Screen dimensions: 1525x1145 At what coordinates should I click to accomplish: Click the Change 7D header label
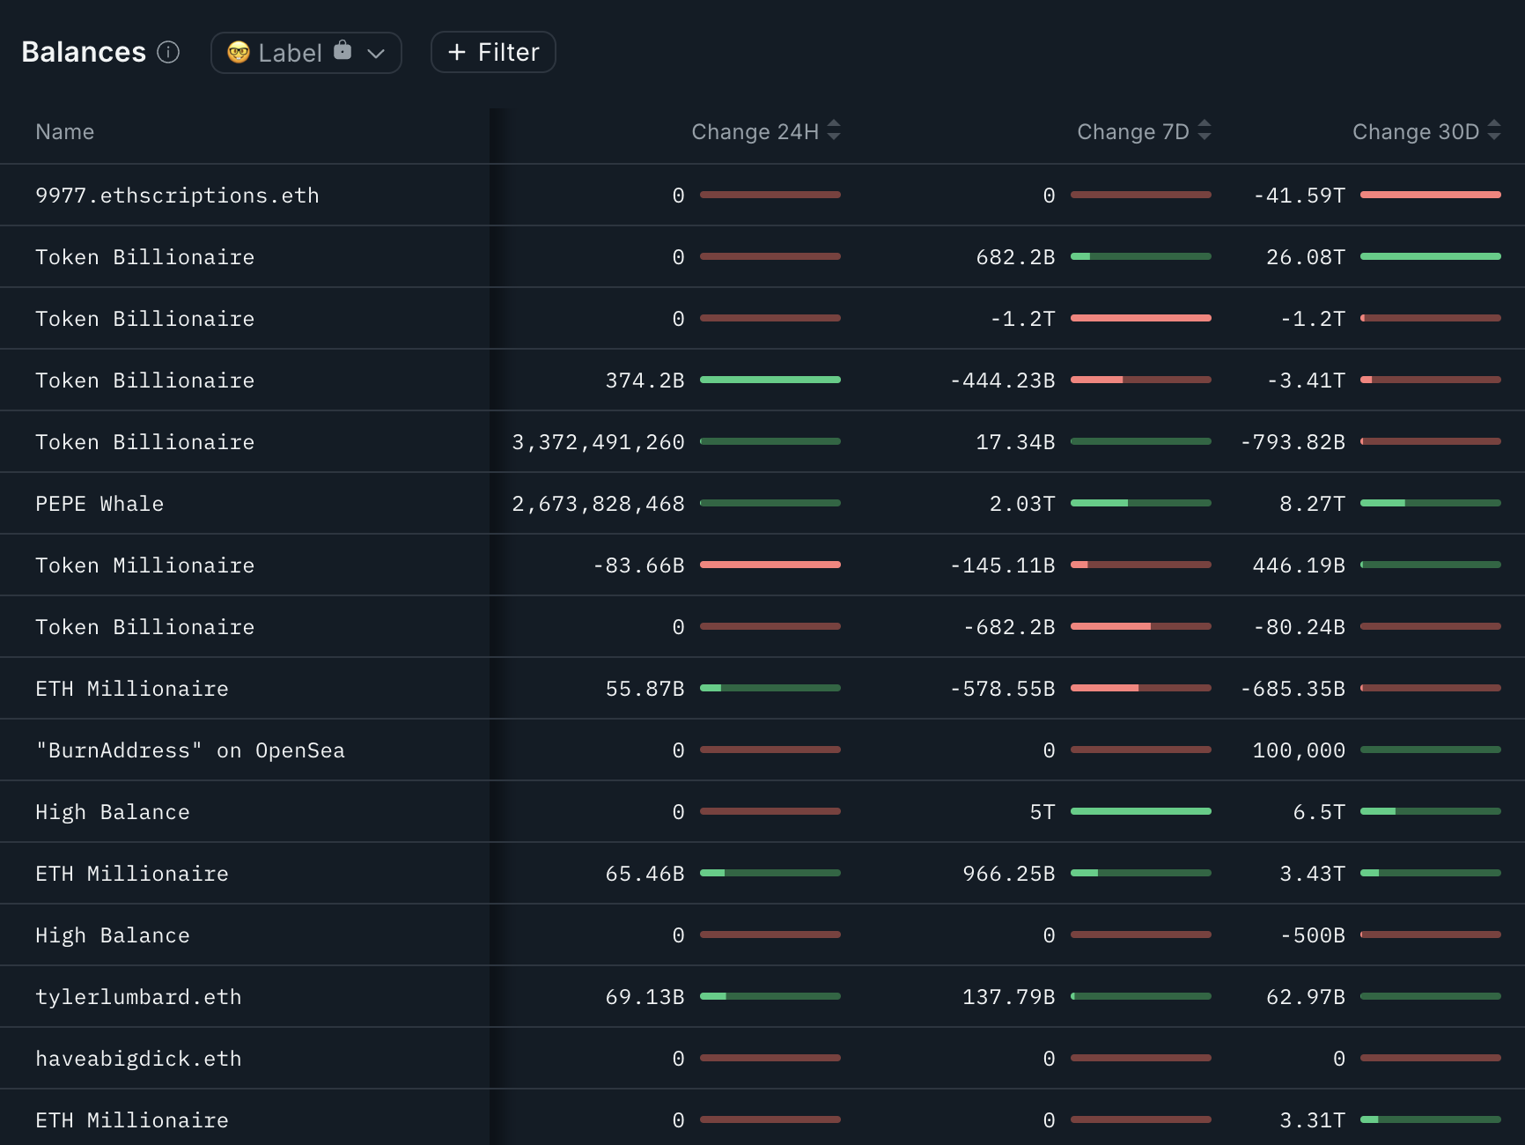[1132, 132]
